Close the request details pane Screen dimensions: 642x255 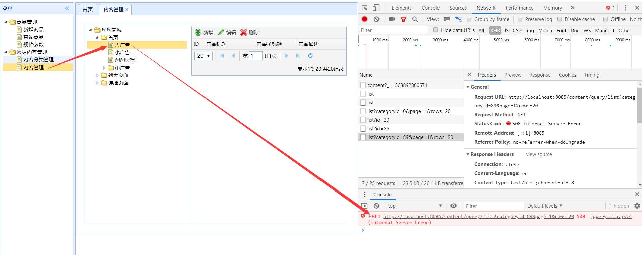coord(469,75)
